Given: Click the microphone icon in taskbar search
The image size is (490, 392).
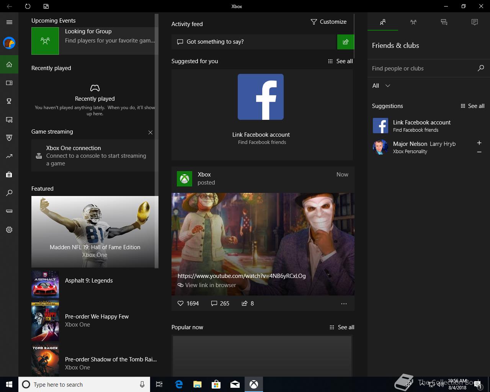Looking at the screenshot, I should (142, 384).
